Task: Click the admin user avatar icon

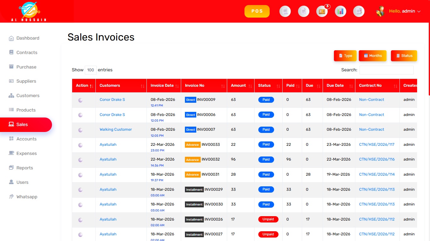Action: click(x=380, y=11)
